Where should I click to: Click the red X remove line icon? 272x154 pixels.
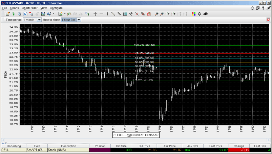click(x=137, y=14)
